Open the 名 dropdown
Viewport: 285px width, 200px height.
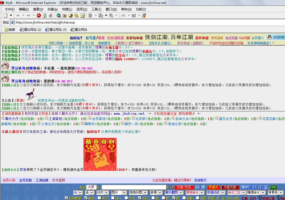click(x=78, y=192)
